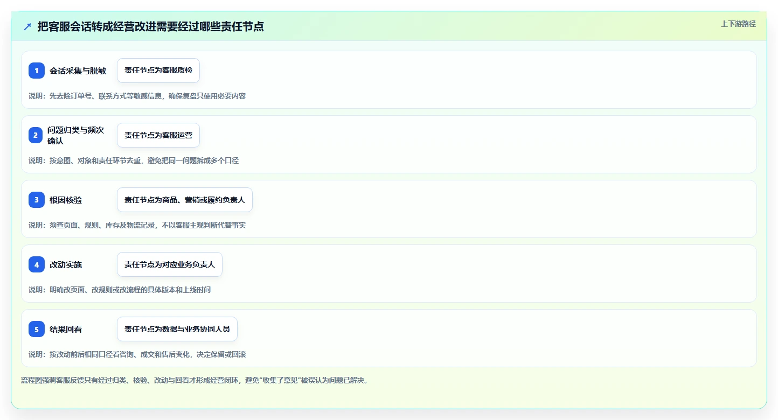Click the arrow icon beside the title

tap(27, 26)
